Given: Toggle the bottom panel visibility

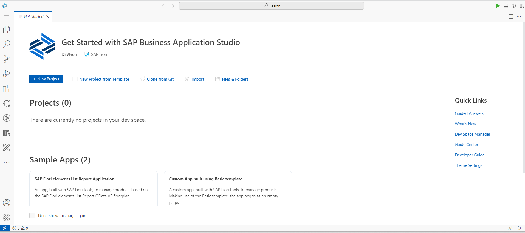Looking at the screenshot, I should point(506,6).
